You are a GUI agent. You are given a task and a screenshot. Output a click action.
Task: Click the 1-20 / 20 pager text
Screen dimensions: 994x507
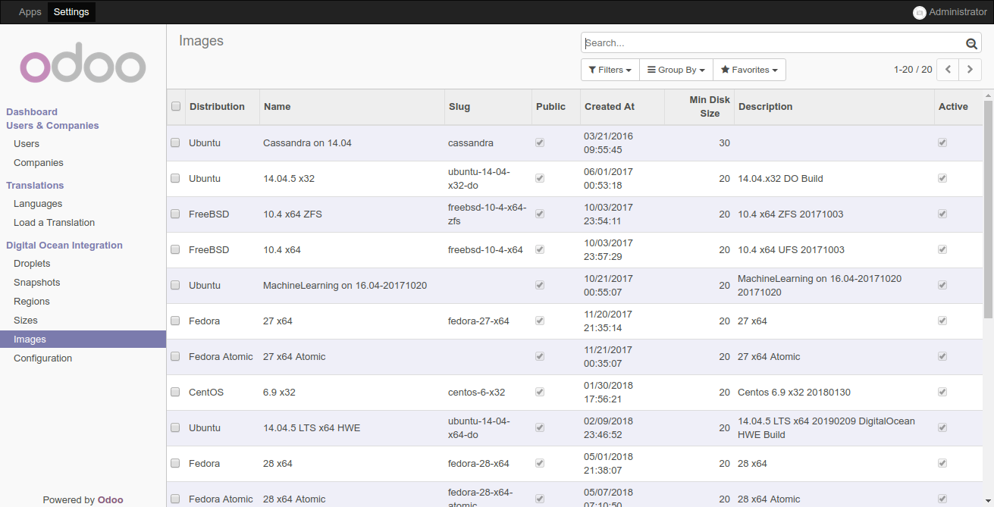click(913, 70)
